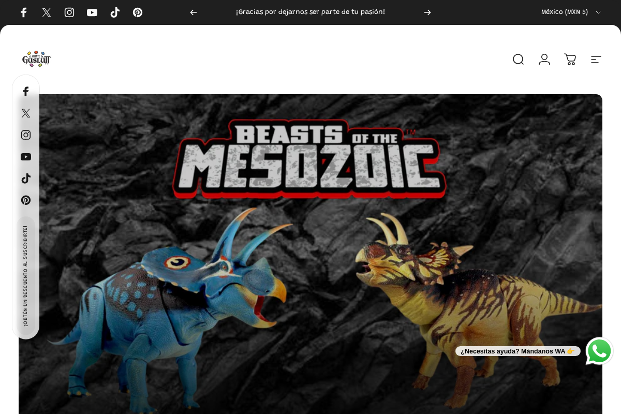Go home by clicking the store logo
621x414 pixels.
pyautogui.click(x=37, y=59)
